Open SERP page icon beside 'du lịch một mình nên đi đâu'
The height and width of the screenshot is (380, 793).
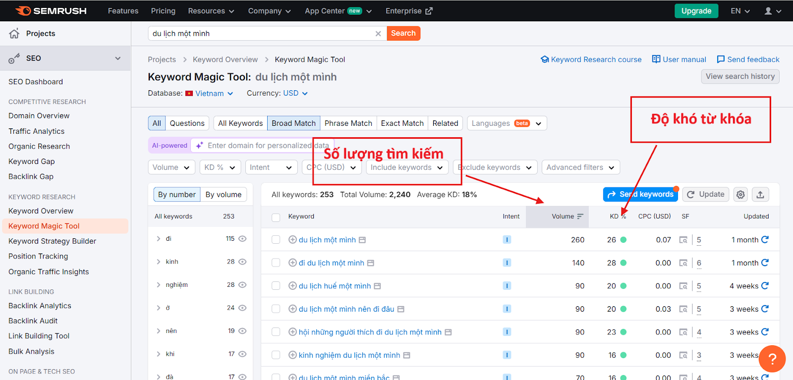[x=401, y=309]
